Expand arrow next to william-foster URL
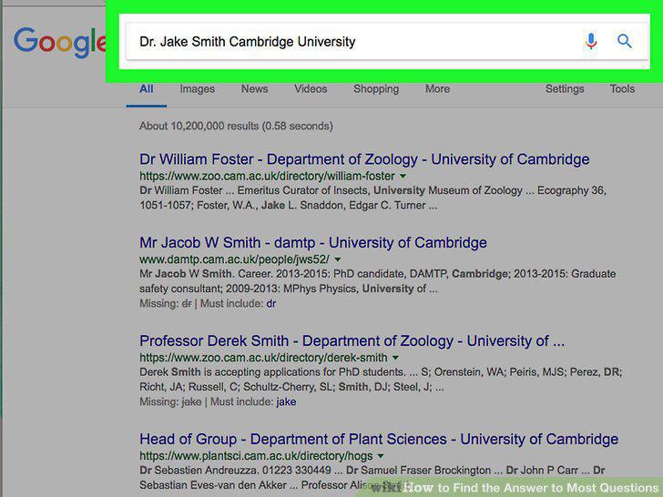 (403, 176)
